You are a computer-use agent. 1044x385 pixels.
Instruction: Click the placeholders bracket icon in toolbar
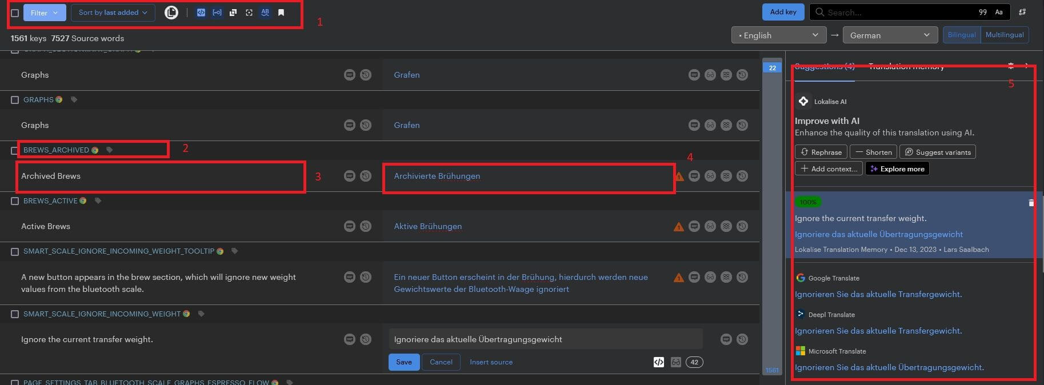point(217,13)
